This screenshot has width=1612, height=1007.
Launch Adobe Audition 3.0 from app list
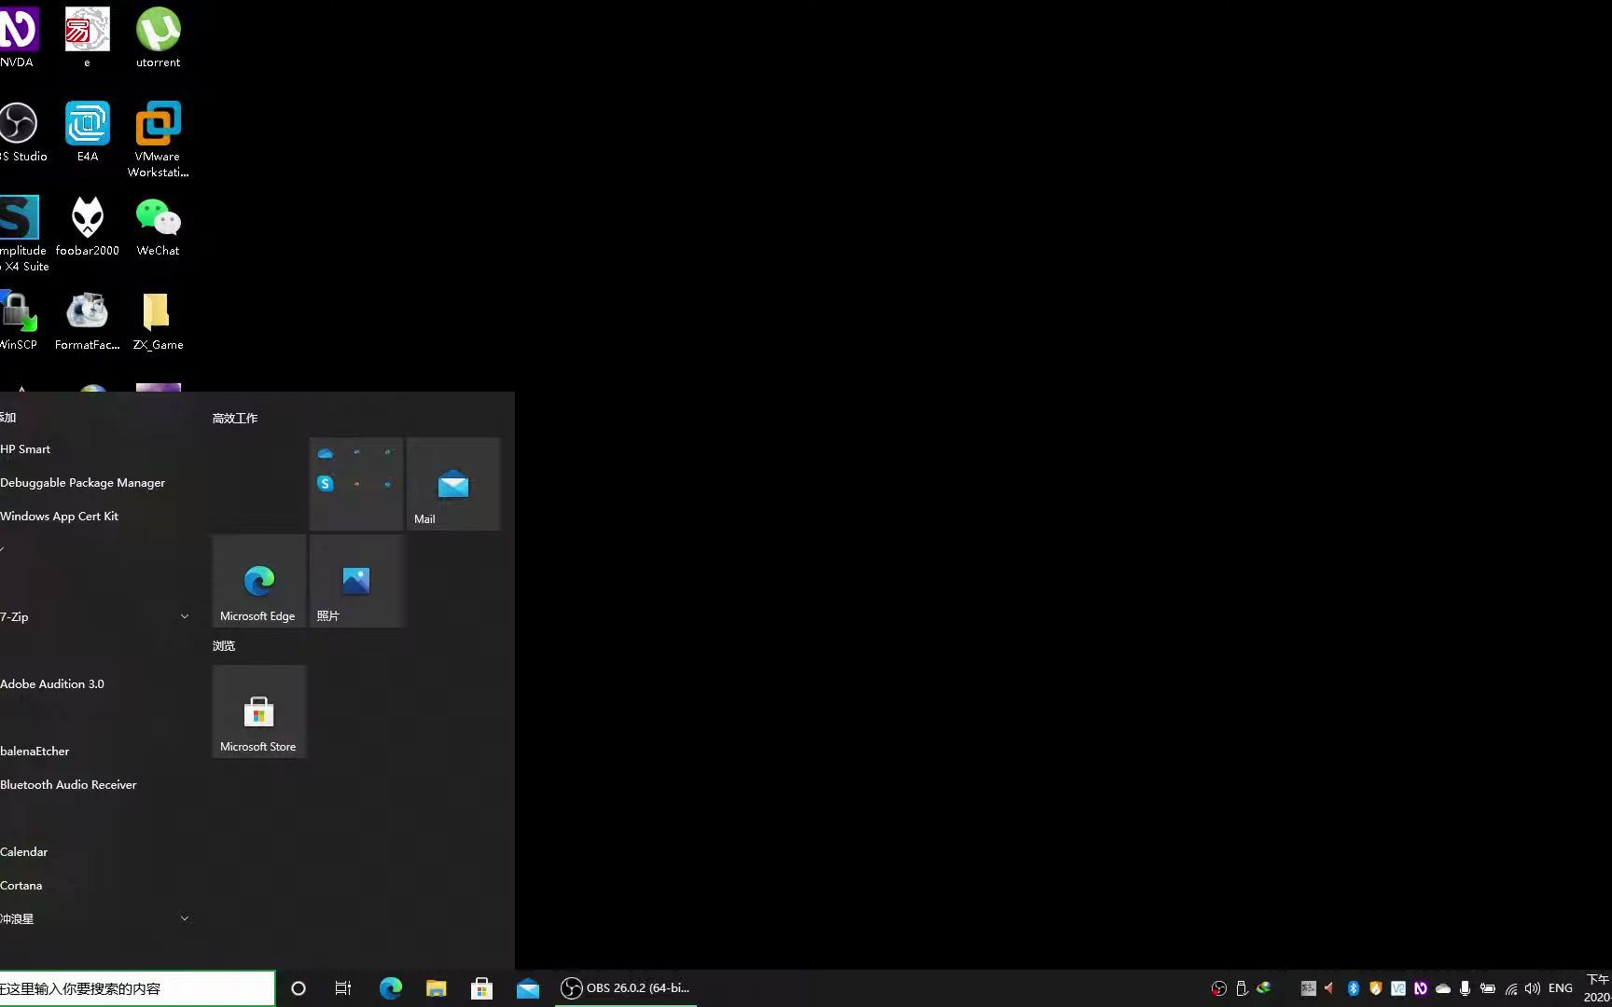click(x=53, y=683)
